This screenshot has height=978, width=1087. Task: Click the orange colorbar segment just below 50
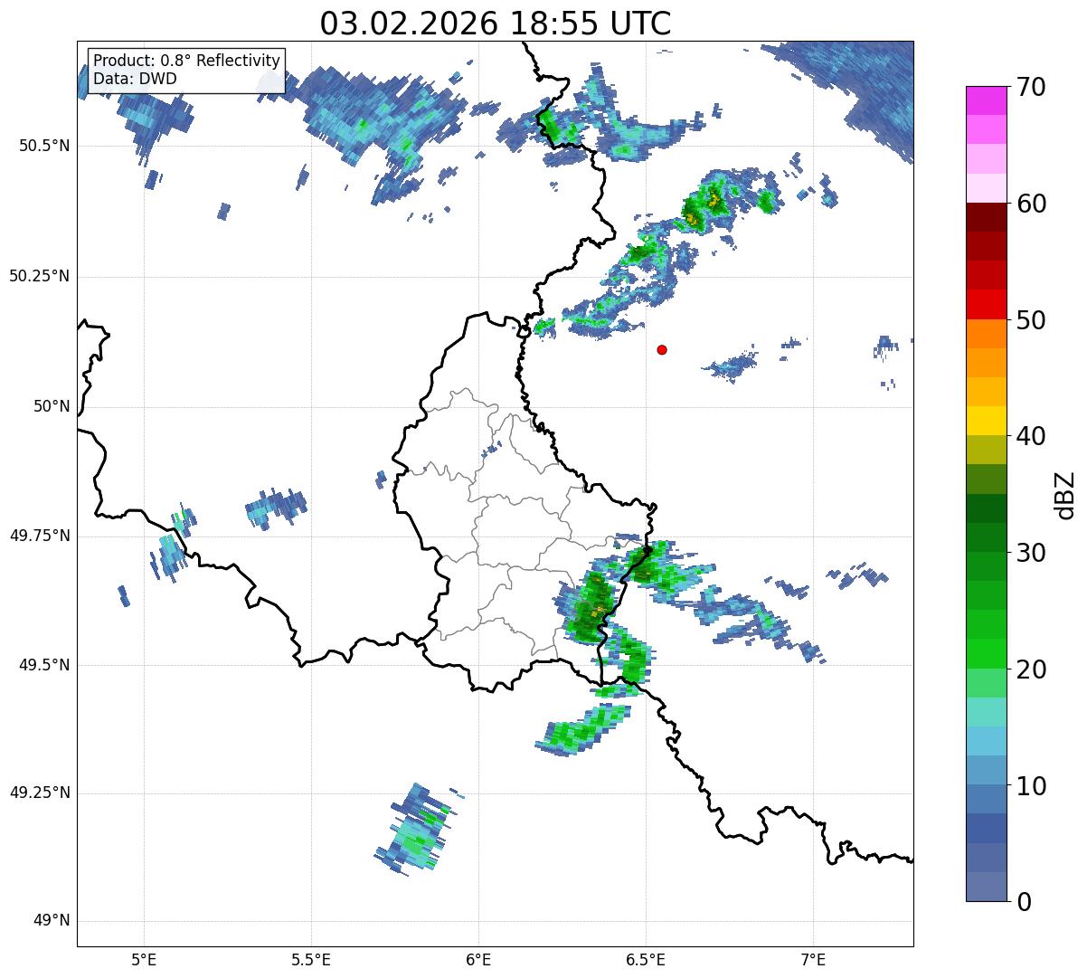click(986, 334)
